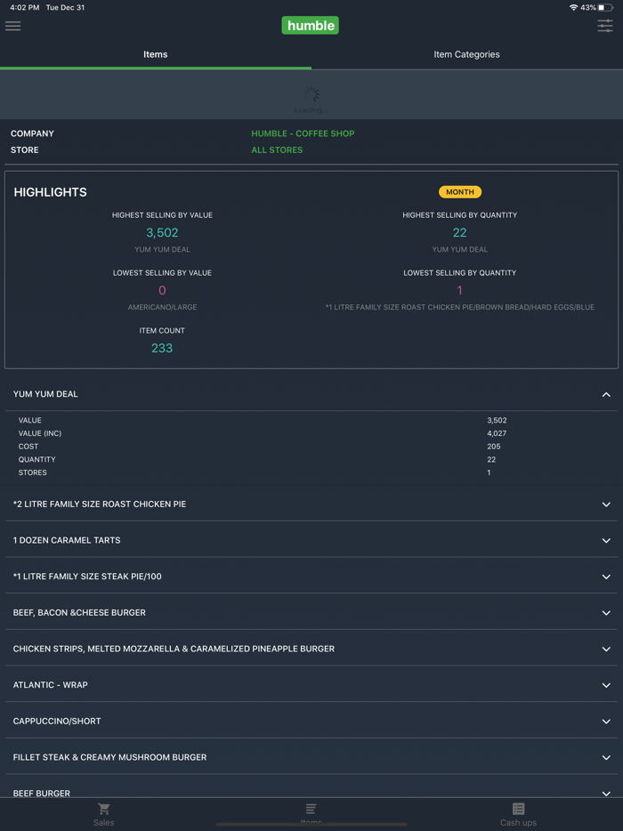This screenshot has height=831, width=623.
Task: Open the filter settings icon at top right
Action: click(x=604, y=26)
